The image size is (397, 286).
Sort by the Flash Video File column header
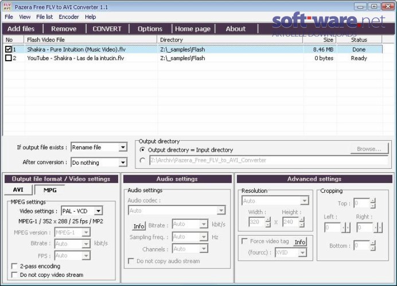[x=91, y=39]
